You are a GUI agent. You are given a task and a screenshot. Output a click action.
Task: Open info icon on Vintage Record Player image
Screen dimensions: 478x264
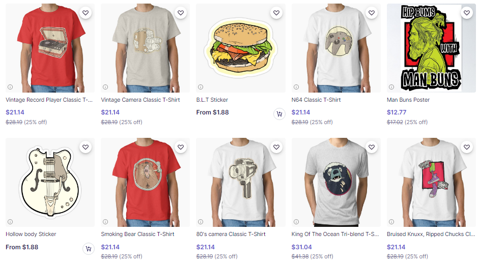click(10, 87)
